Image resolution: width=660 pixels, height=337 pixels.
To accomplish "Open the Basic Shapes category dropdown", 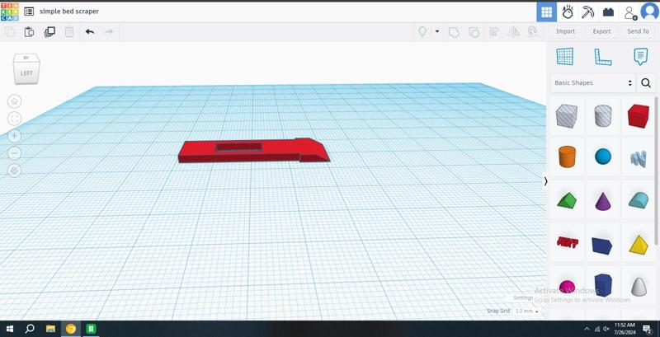I will pos(592,82).
